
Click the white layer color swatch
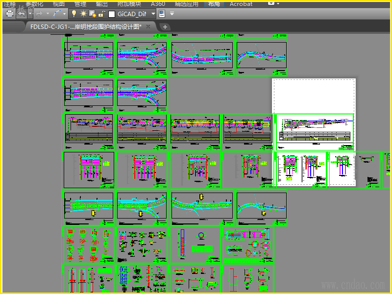click(112, 14)
